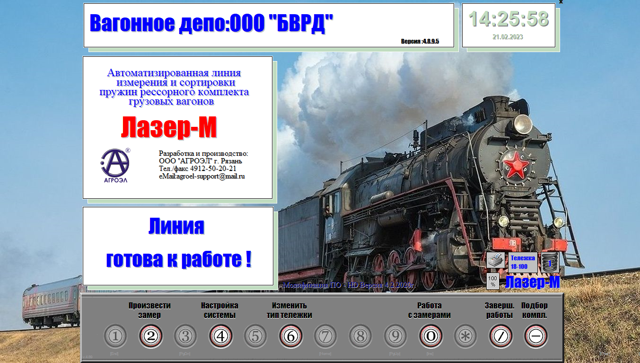Image resolution: width=640 pixels, height=363 pixels.
Task: Click the Заверш. работы label
Action: pos(500,310)
